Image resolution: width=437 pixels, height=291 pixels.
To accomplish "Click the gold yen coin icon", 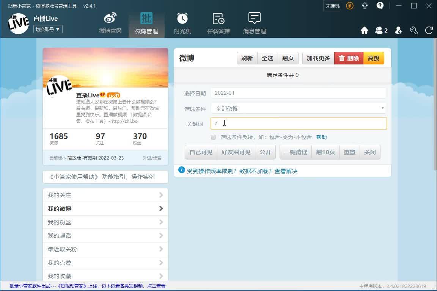I will [x=350, y=6].
